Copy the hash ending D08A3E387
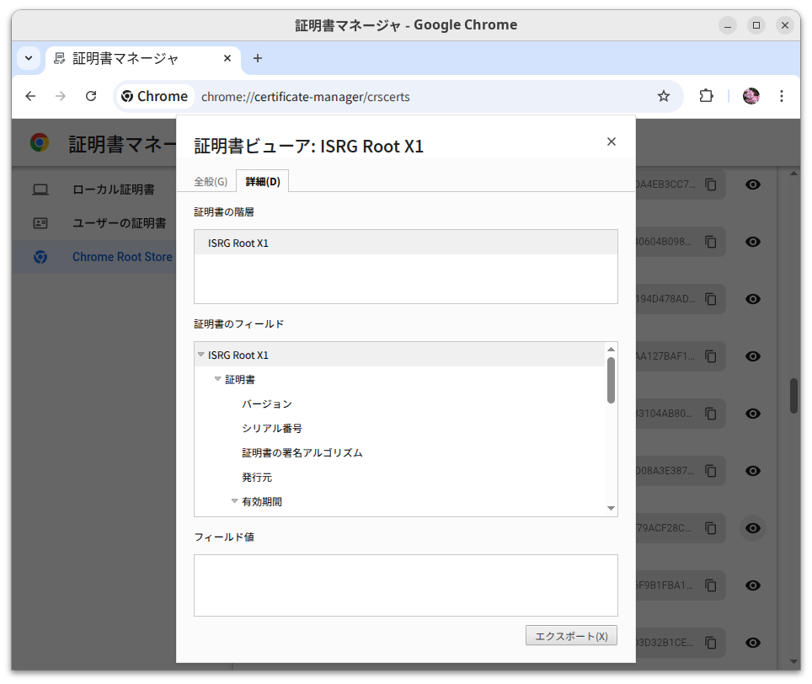 pyautogui.click(x=711, y=471)
